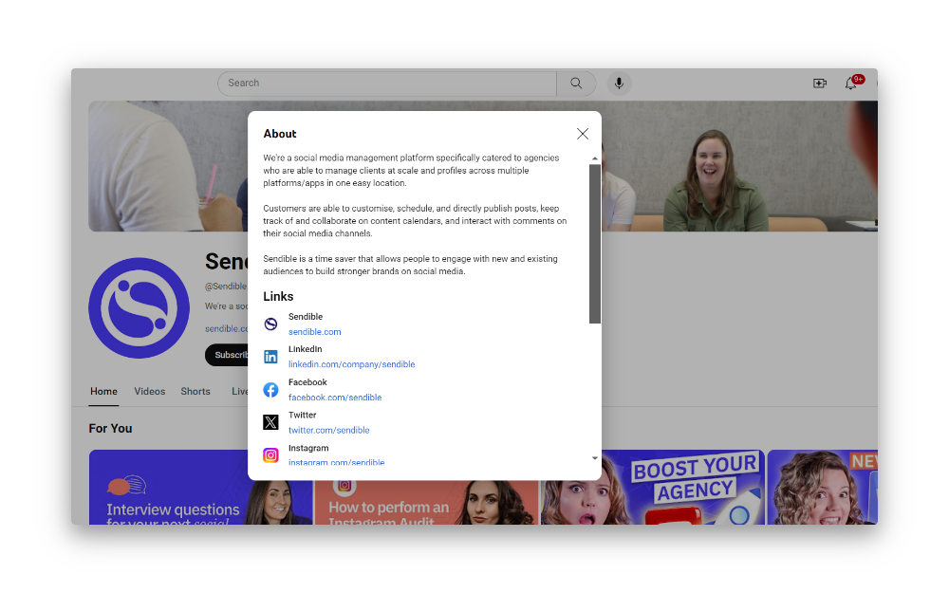The height and width of the screenshot is (593, 949).
Task: Click the About dialog scrollbar thumb
Action: pos(595,244)
